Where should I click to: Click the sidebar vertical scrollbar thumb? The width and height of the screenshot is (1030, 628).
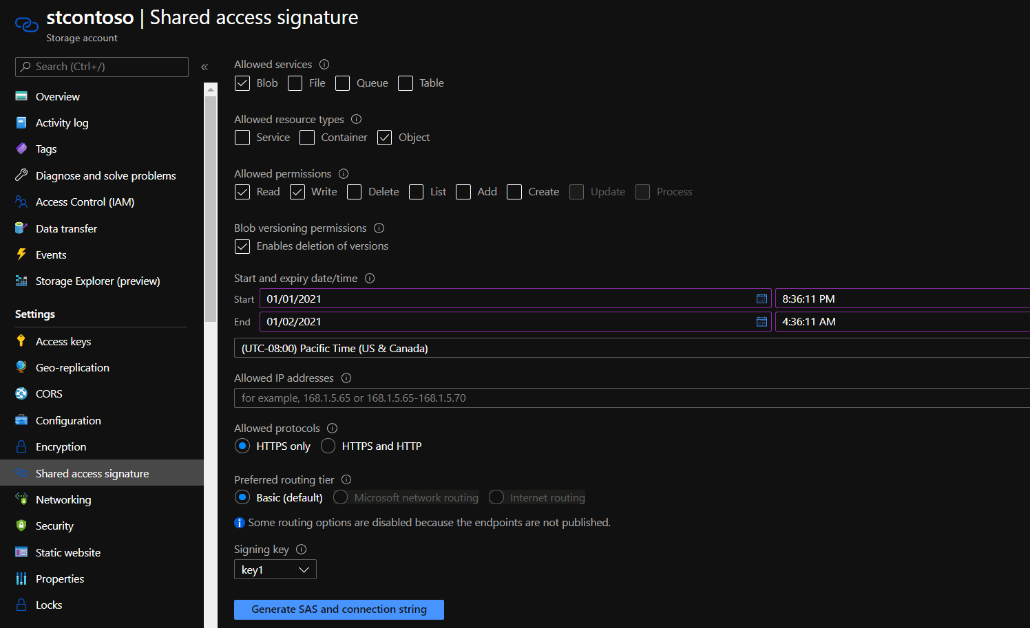pos(211,209)
